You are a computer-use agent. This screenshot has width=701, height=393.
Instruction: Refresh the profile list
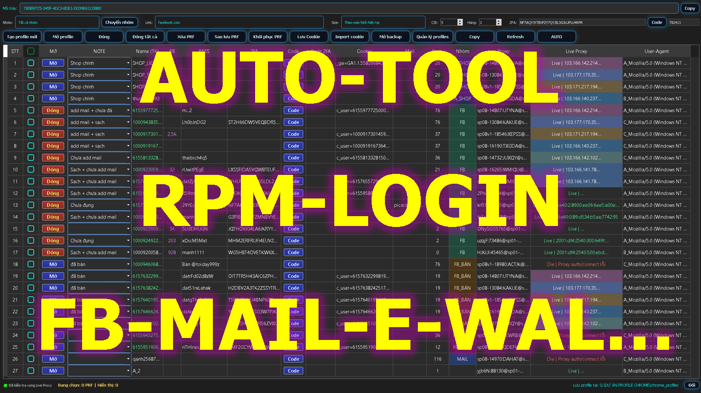[515, 37]
